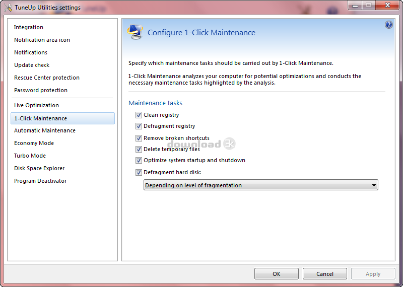Go to Economy Mode settings
Screen dimensions: 403x287
(x=34, y=143)
